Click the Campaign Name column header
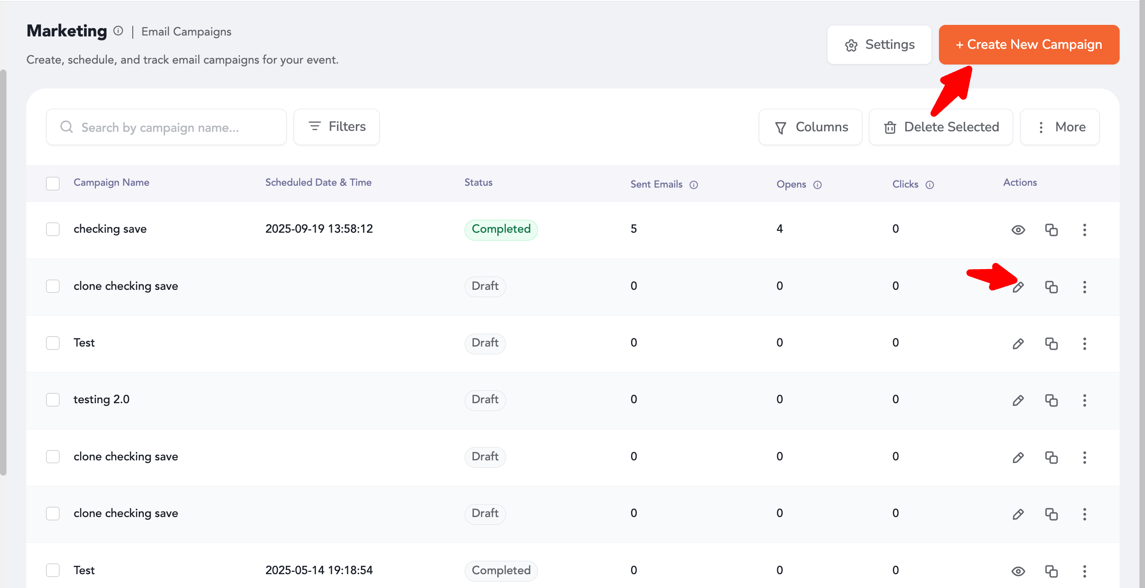The height and width of the screenshot is (588, 1145). point(112,182)
